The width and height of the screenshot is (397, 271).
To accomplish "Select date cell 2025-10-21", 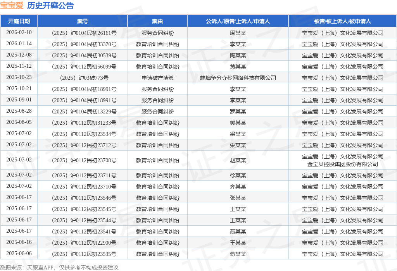I will (x=19, y=89).
